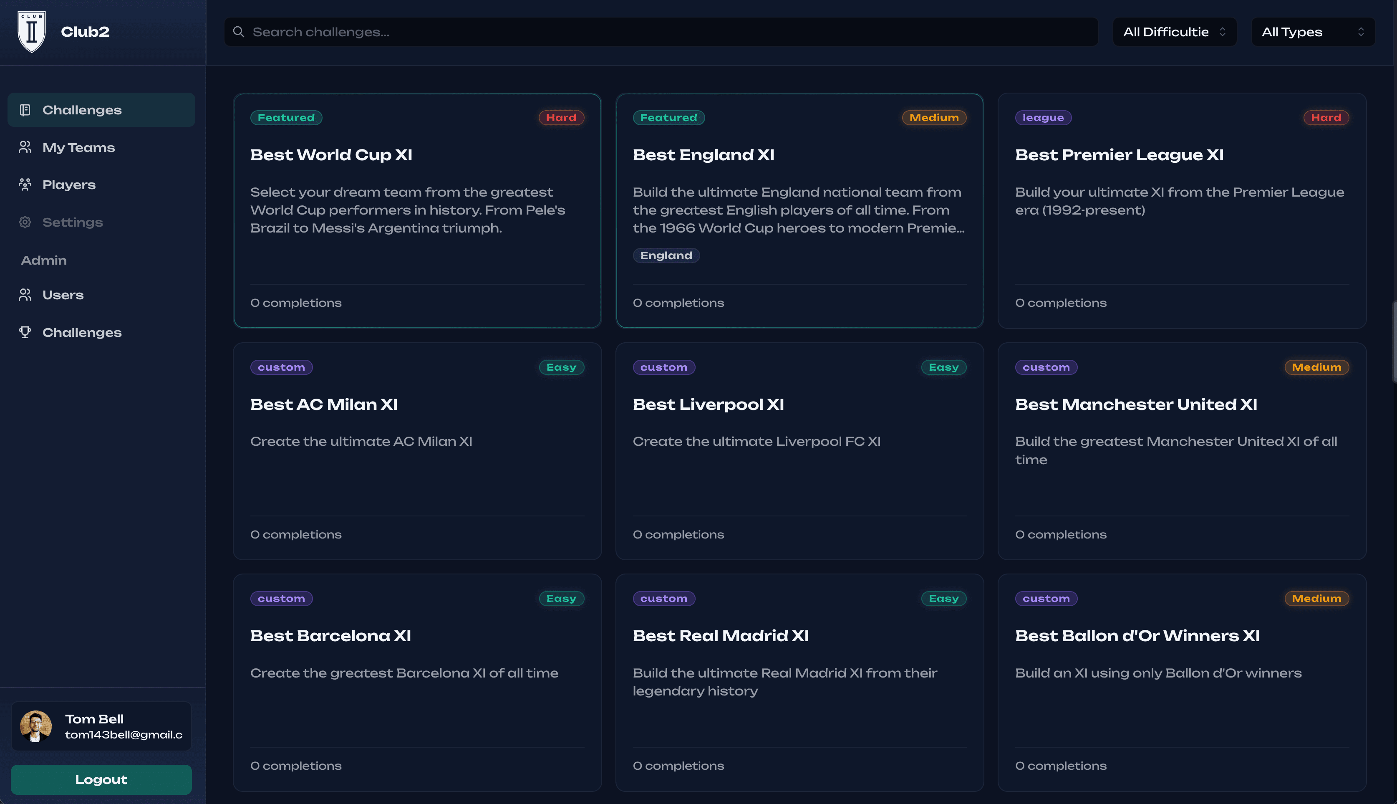Click the Logout button

pos(101,780)
